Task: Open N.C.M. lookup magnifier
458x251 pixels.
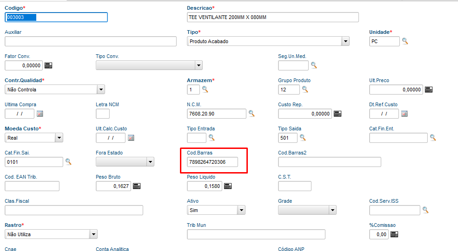Action: click(252, 114)
